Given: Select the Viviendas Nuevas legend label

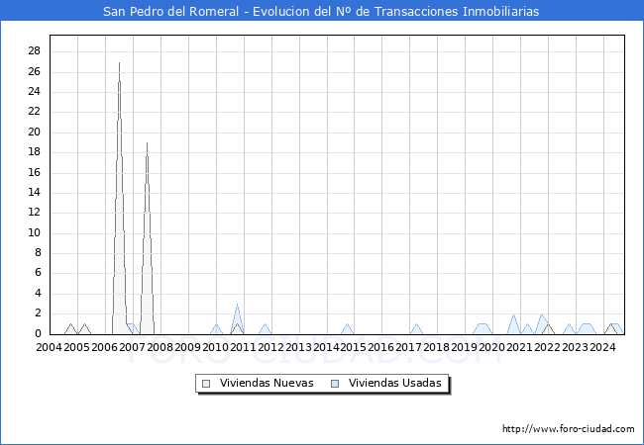Looking at the screenshot, I should [267, 384].
